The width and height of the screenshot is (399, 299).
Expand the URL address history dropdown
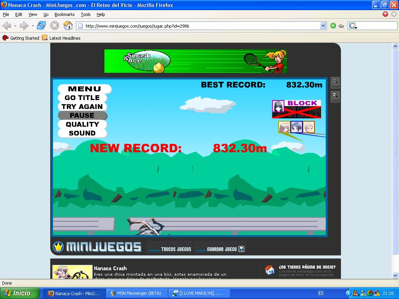tap(323, 26)
